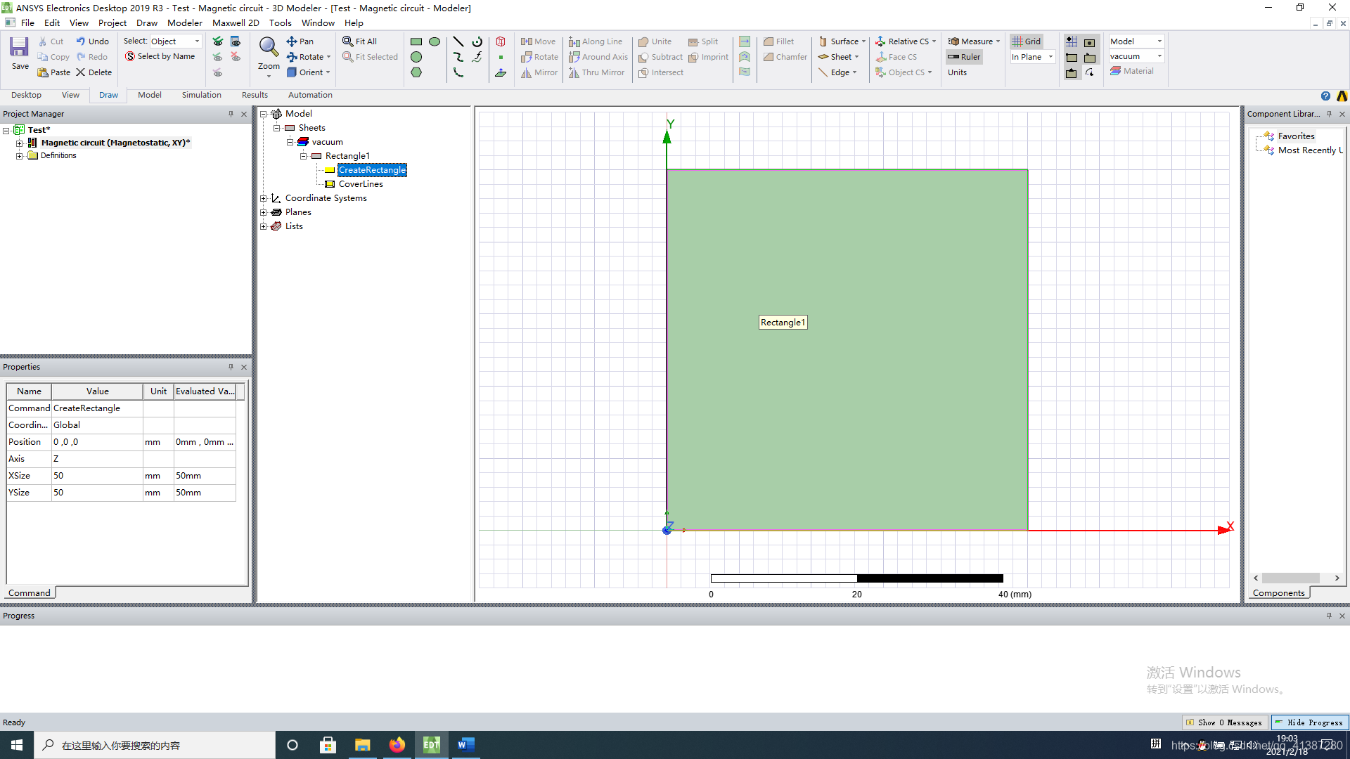Open the Select Object dropdown
Viewport: 1350px width, 759px height.
coord(175,41)
